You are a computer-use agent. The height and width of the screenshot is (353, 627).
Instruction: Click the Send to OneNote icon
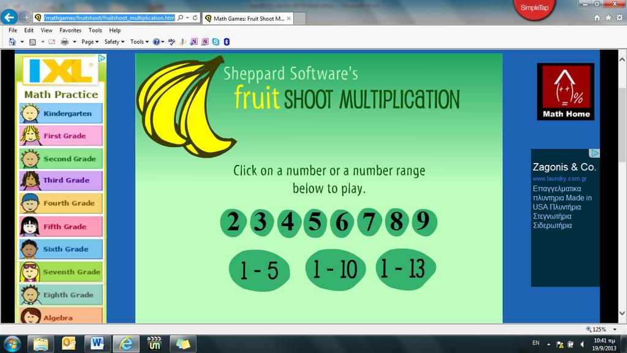pyautogui.click(x=194, y=42)
